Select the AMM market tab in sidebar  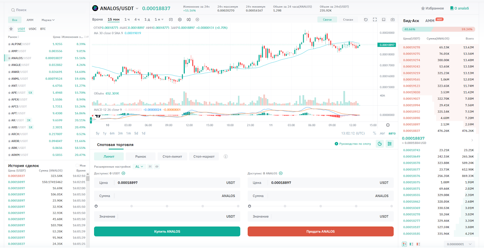[30, 20]
